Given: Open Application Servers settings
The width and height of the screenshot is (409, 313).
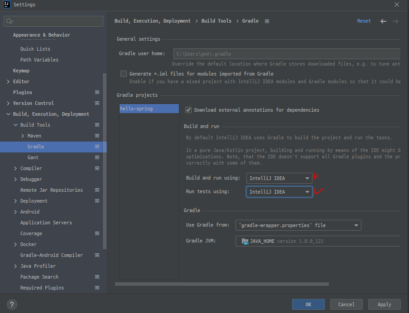Looking at the screenshot, I should pyautogui.click(x=46, y=223).
